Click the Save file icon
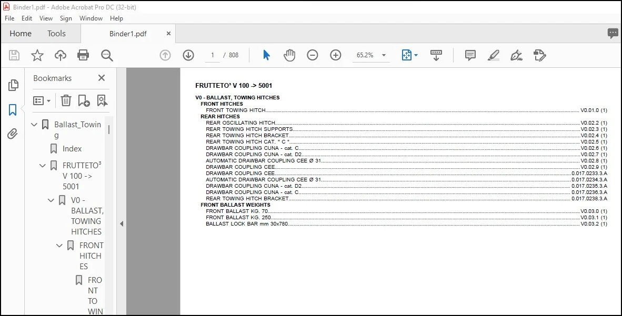Viewport: 622px width, 316px height. coord(14,55)
